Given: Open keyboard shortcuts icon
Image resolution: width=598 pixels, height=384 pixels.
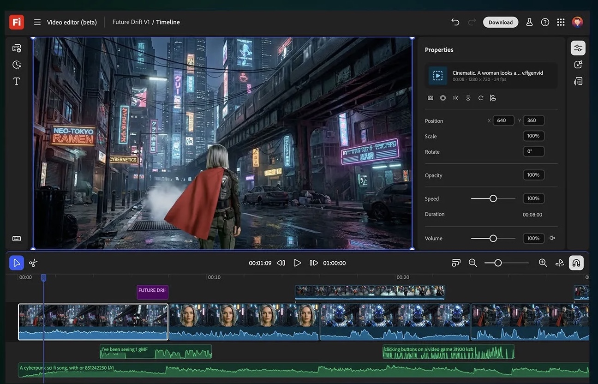Looking at the screenshot, I should click(x=17, y=239).
